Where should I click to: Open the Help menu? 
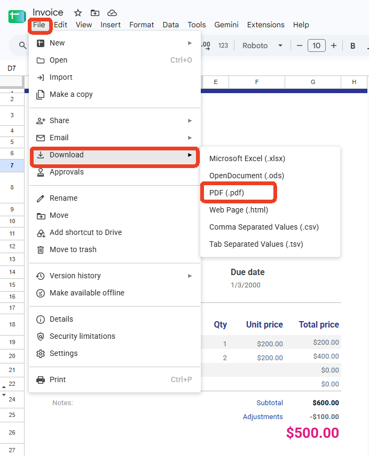[x=301, y=25]
